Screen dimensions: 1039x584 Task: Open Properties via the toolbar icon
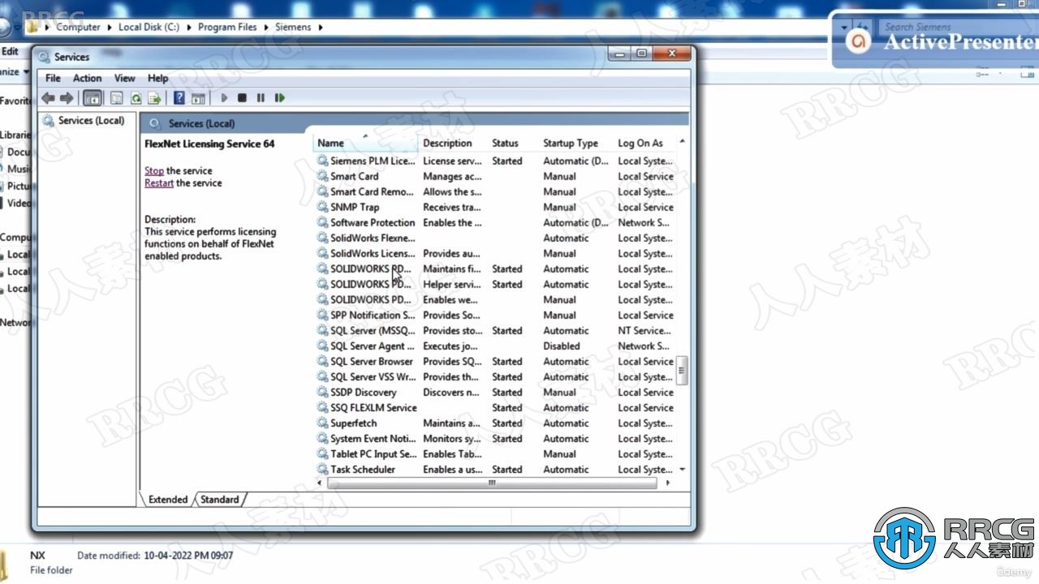click(117, 98)
